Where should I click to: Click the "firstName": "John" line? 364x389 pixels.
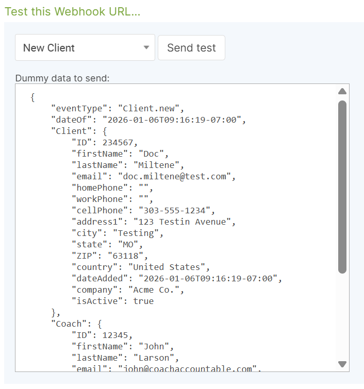point(123,346)
